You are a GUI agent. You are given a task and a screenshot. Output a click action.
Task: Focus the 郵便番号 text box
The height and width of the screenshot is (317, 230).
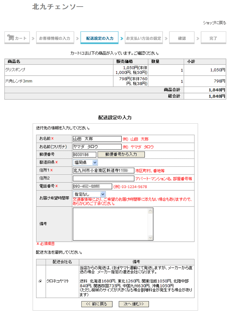point(84,155)
